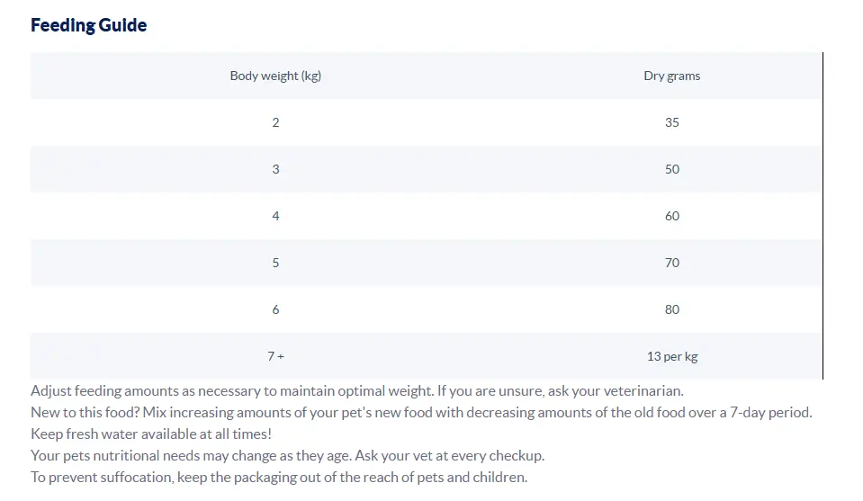Viewport: 863px width, 501px height.
Task: Click body weight value 2
Action: tap(275, 122)
